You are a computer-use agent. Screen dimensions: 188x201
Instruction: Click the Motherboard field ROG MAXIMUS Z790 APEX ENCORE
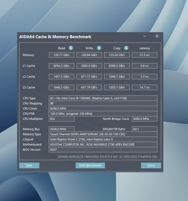[x=103, y=144]
